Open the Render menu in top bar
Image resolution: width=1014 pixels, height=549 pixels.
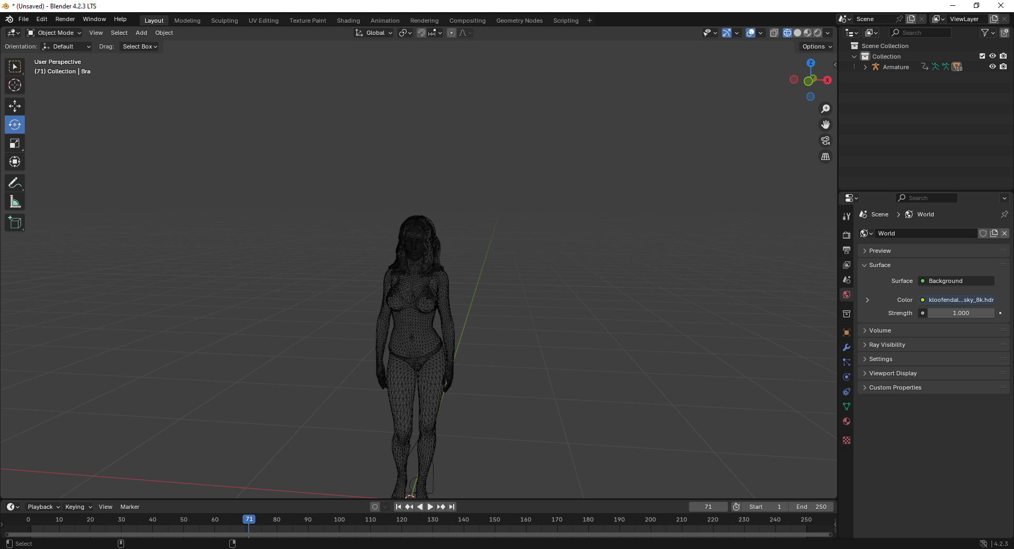tap(65, 19)
